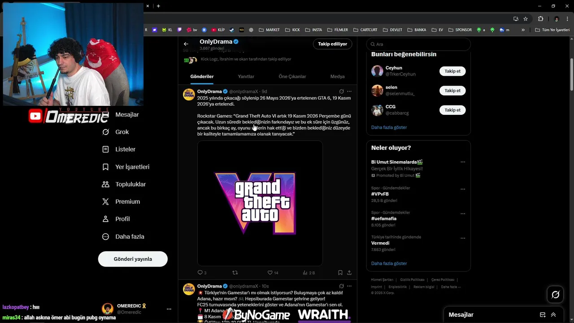The height and width of the screenshot is (323, 574).
Task: Open more options on Gamestar post
Action: point(349,286)
